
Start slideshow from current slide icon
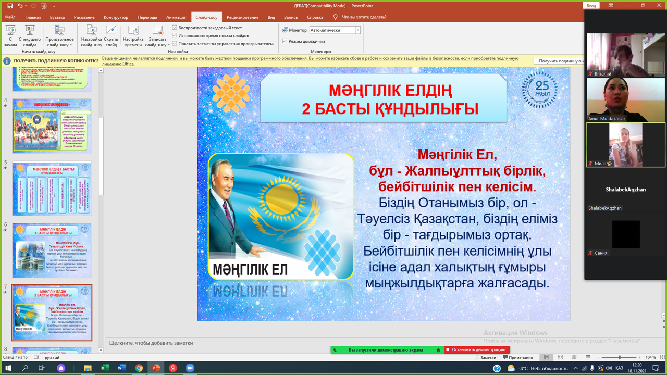30,32
